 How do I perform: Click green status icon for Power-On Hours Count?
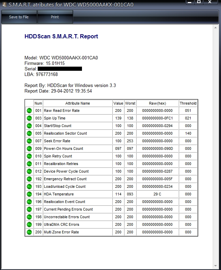coord(29,148)
